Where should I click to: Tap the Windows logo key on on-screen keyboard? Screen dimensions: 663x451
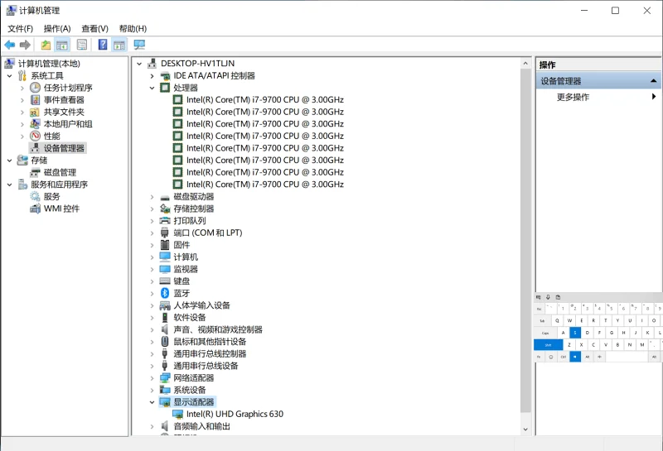click(x=575, y=357)
